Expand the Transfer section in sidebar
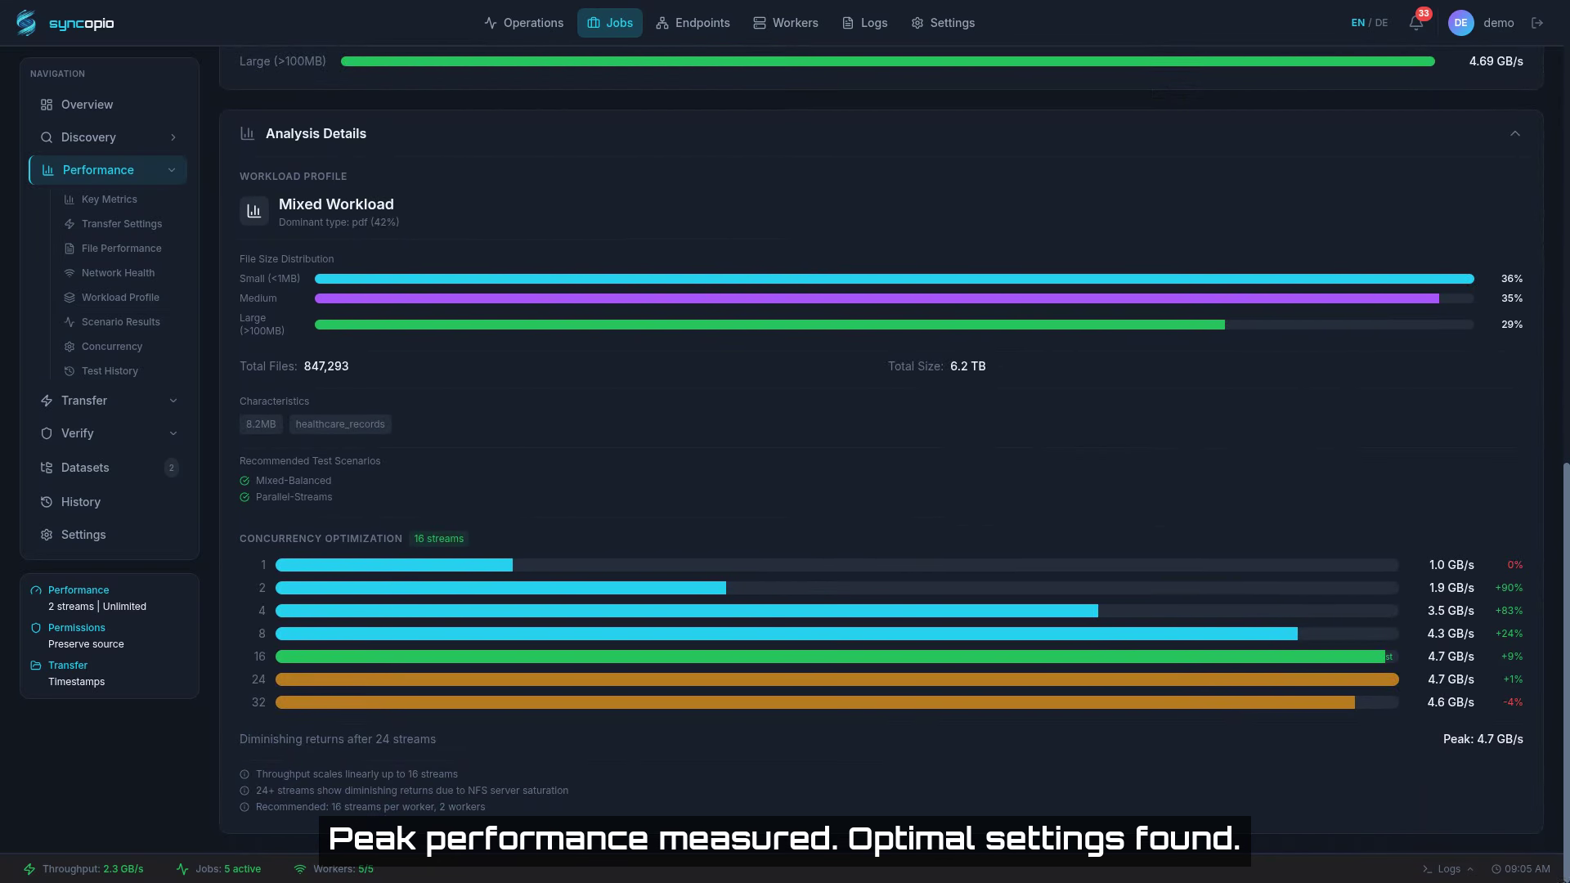The image size is (1570, 883). [173, 401]
